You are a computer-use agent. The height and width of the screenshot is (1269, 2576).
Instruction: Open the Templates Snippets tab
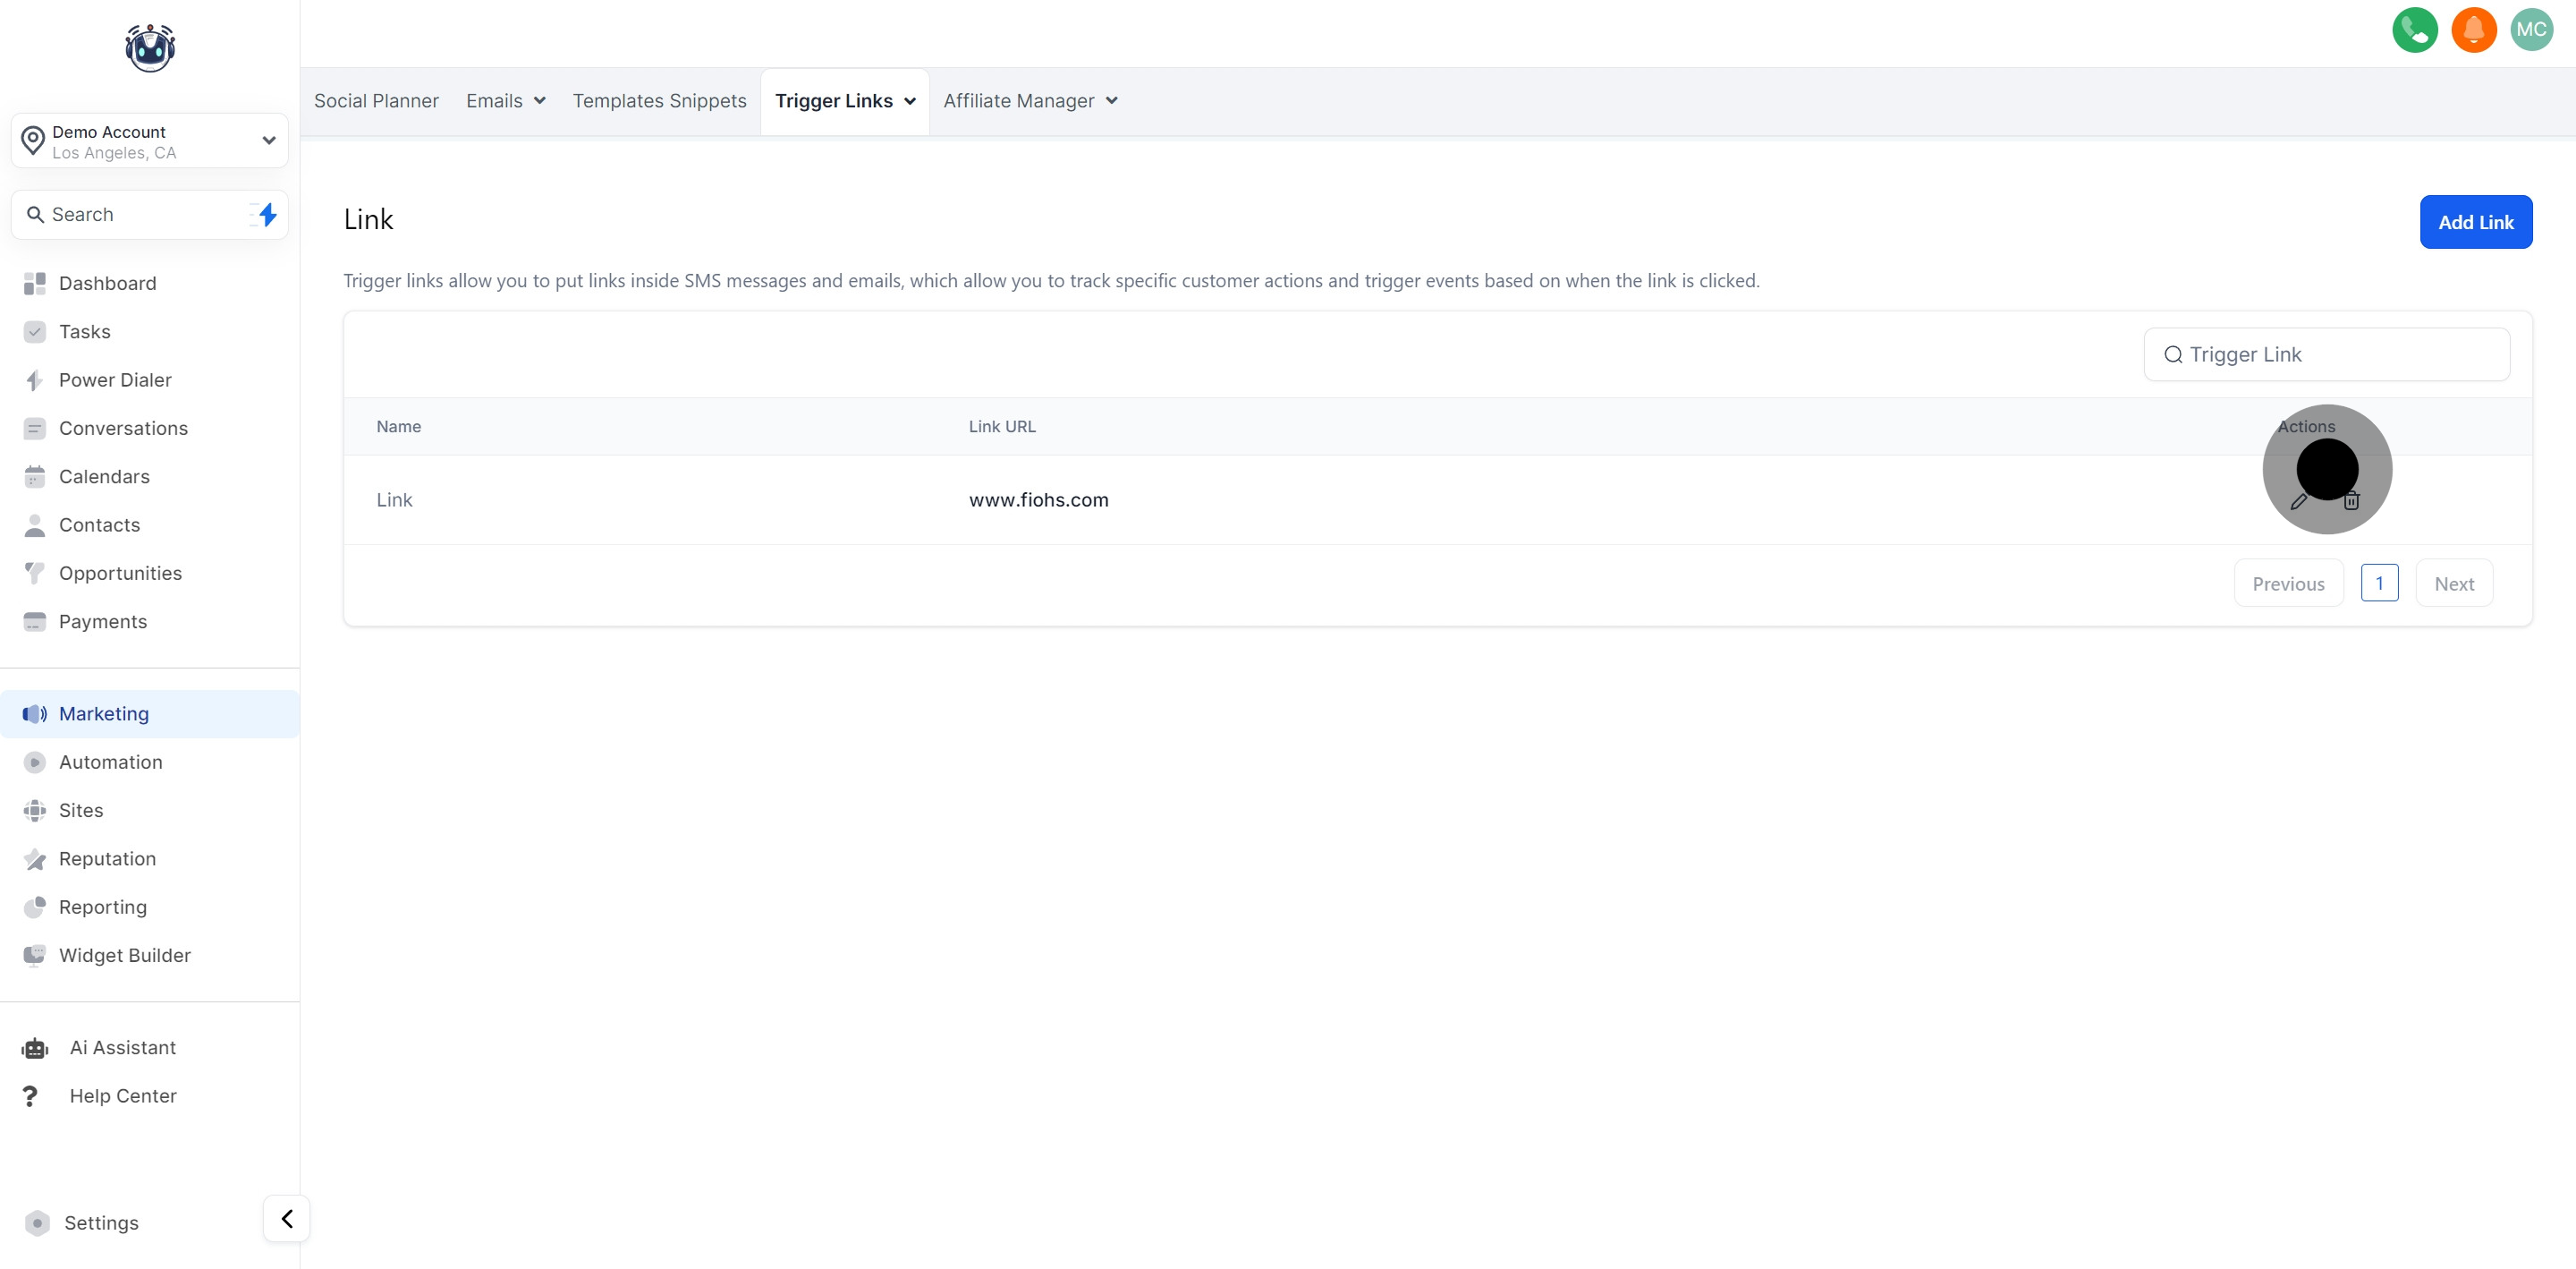coord(659,101)
